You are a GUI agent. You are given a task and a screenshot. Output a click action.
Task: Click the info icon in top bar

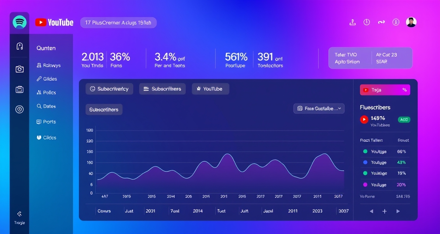click(396, 22)
